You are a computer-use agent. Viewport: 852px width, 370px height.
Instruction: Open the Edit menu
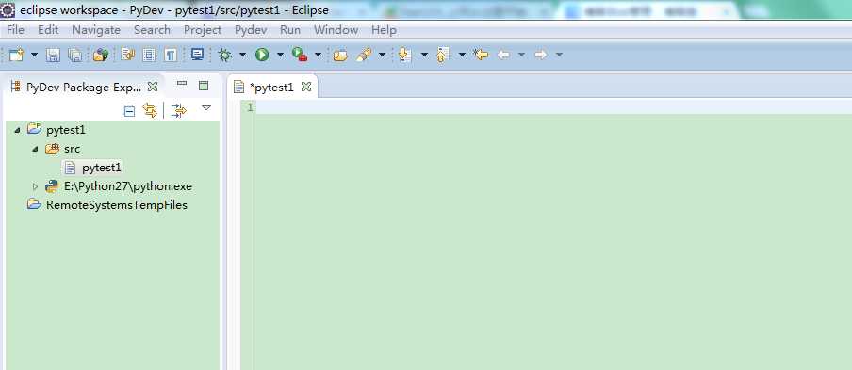48,30
